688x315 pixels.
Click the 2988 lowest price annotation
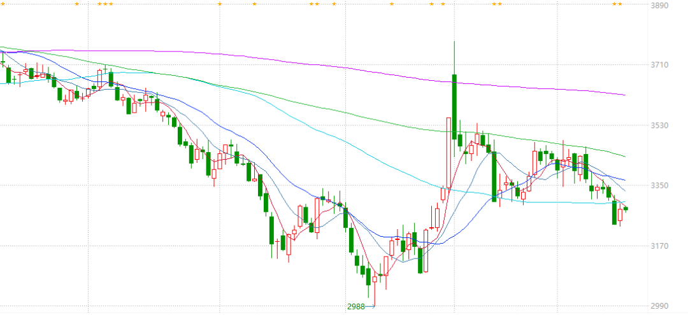[x=356, y=306]
